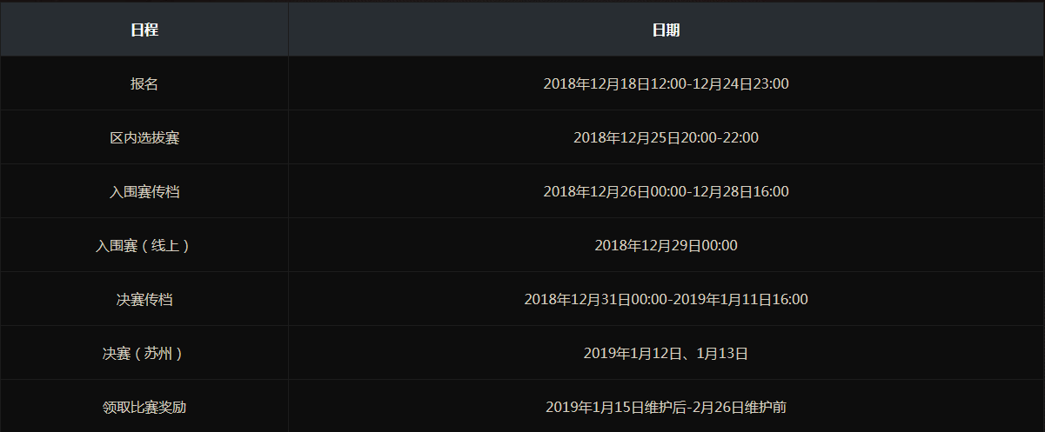1045x432 pixels.
Task: Select finals date 2019年1月12日、1月13日
Action: (x=667, y=354)
